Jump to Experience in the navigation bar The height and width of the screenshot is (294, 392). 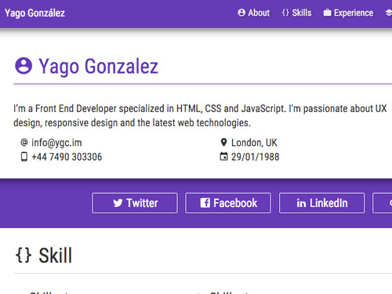coord(348,13)
